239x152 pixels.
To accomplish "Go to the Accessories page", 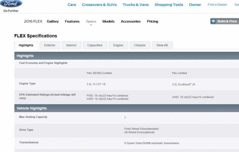I will pyautogui.click(x=131, y=21).
